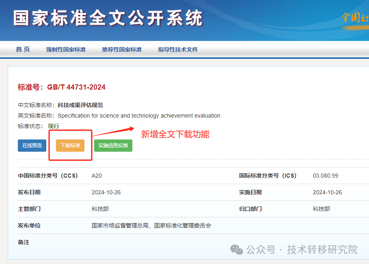369x264 pixels.
Task: Open the 指导性技术文件 menu
Action: (177, 49)
